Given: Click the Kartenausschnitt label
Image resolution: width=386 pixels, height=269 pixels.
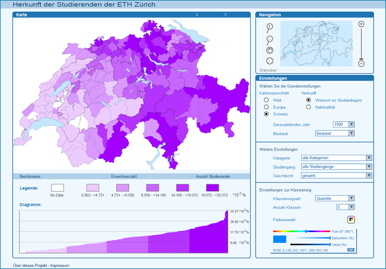Looking at the screenshot, I should [x=274, y=93].
